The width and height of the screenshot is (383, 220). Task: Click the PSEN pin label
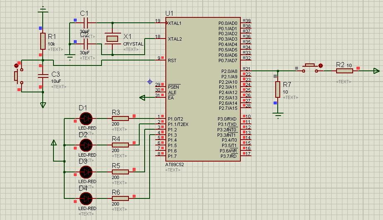[x=173, y=87]
